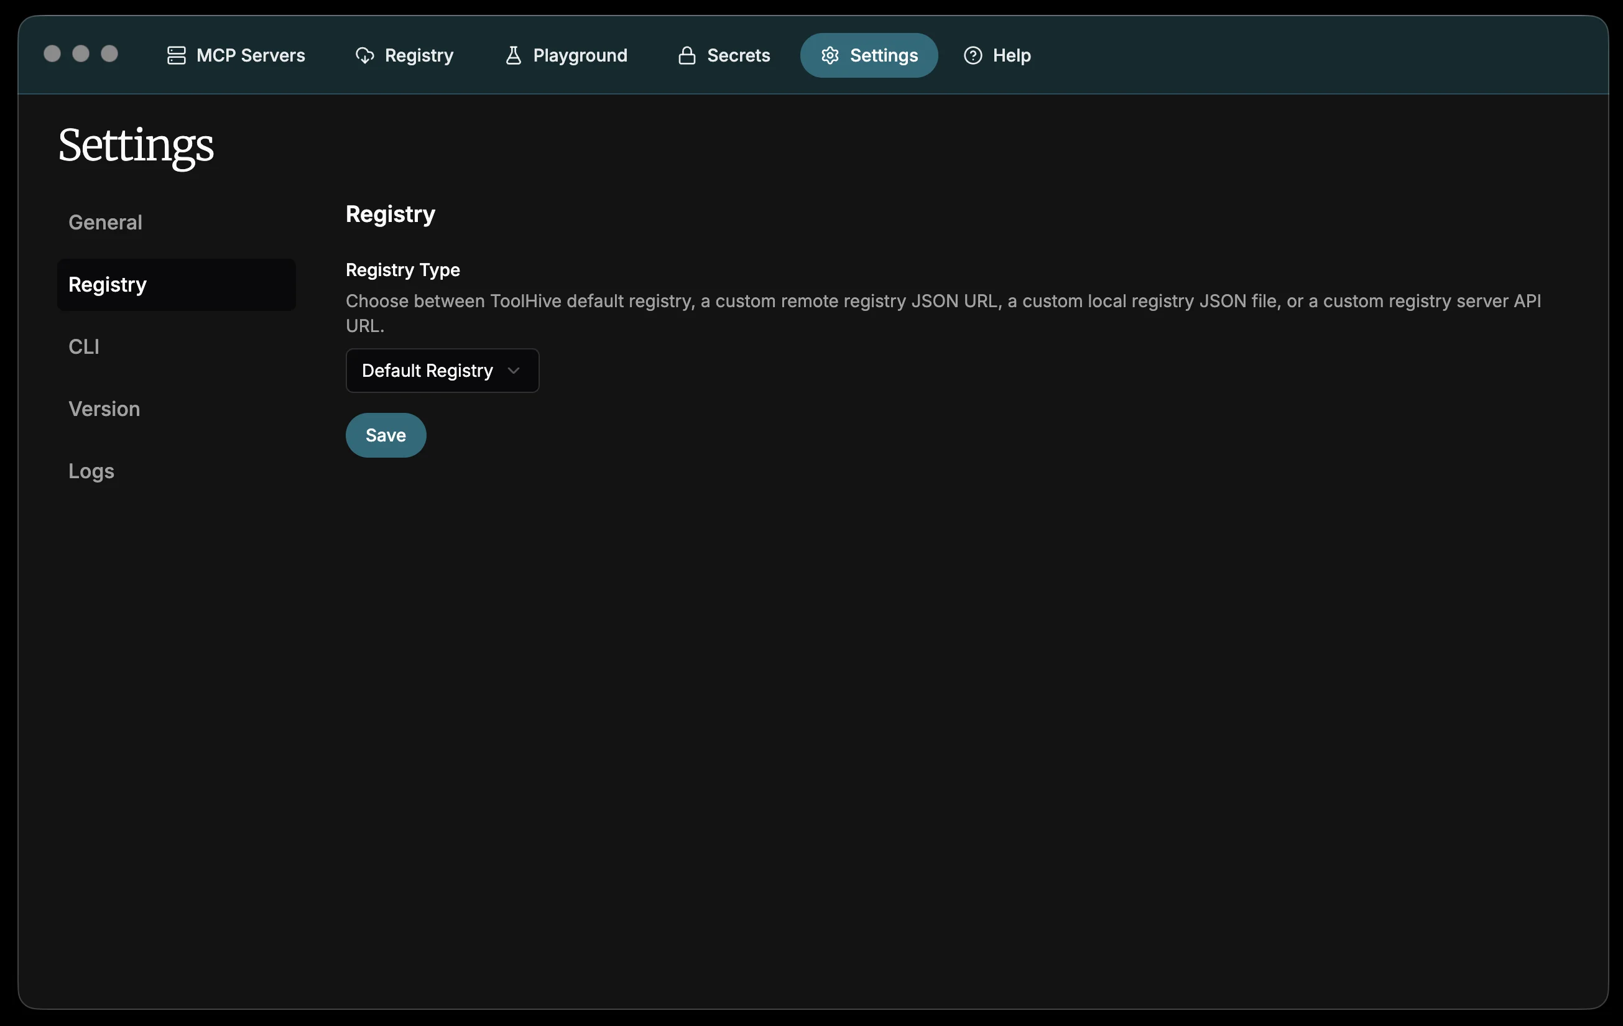Click the Help question mark icon

tap(973, 55)
